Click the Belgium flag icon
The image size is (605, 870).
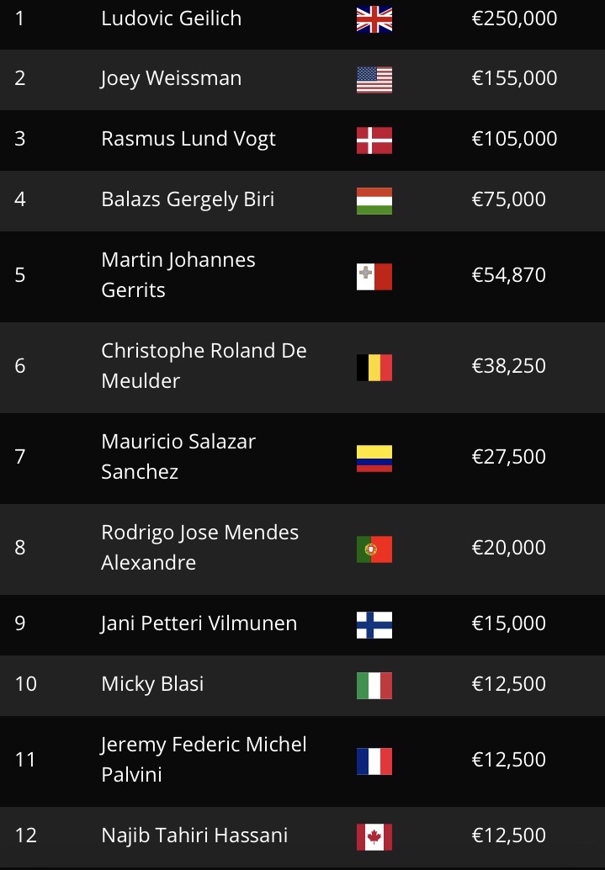(374, 367)
